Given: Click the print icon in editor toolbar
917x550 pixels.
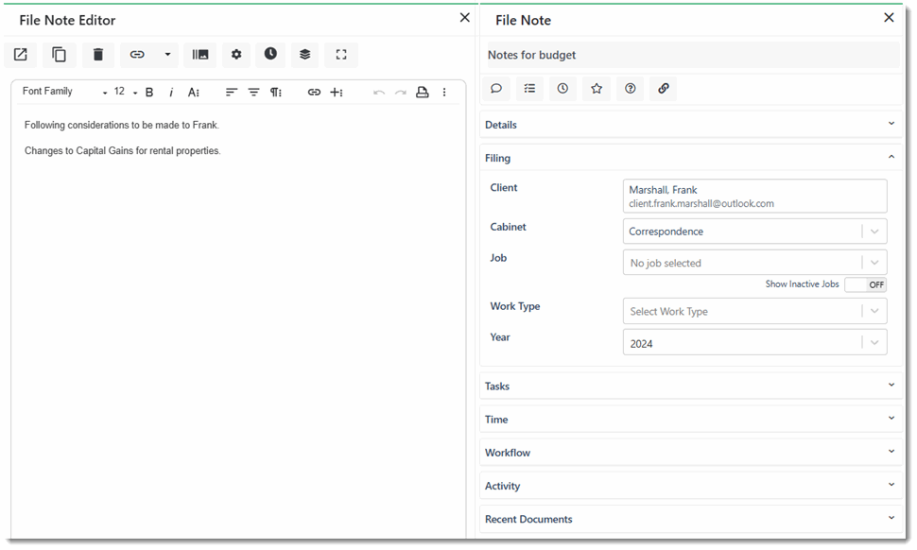Looking at the screenshot, I should coord(423,93).
